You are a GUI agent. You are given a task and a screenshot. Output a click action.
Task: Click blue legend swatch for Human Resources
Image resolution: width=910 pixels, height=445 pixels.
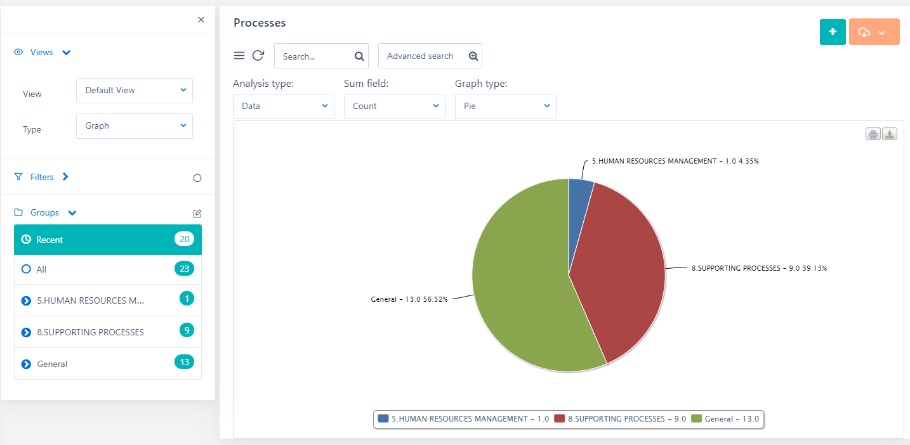tap(383, 418)
